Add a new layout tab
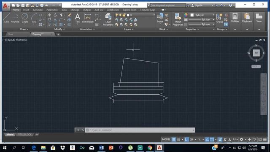This screenshot has width=270, height=152. pyautogui.click(x=37, y=134)
